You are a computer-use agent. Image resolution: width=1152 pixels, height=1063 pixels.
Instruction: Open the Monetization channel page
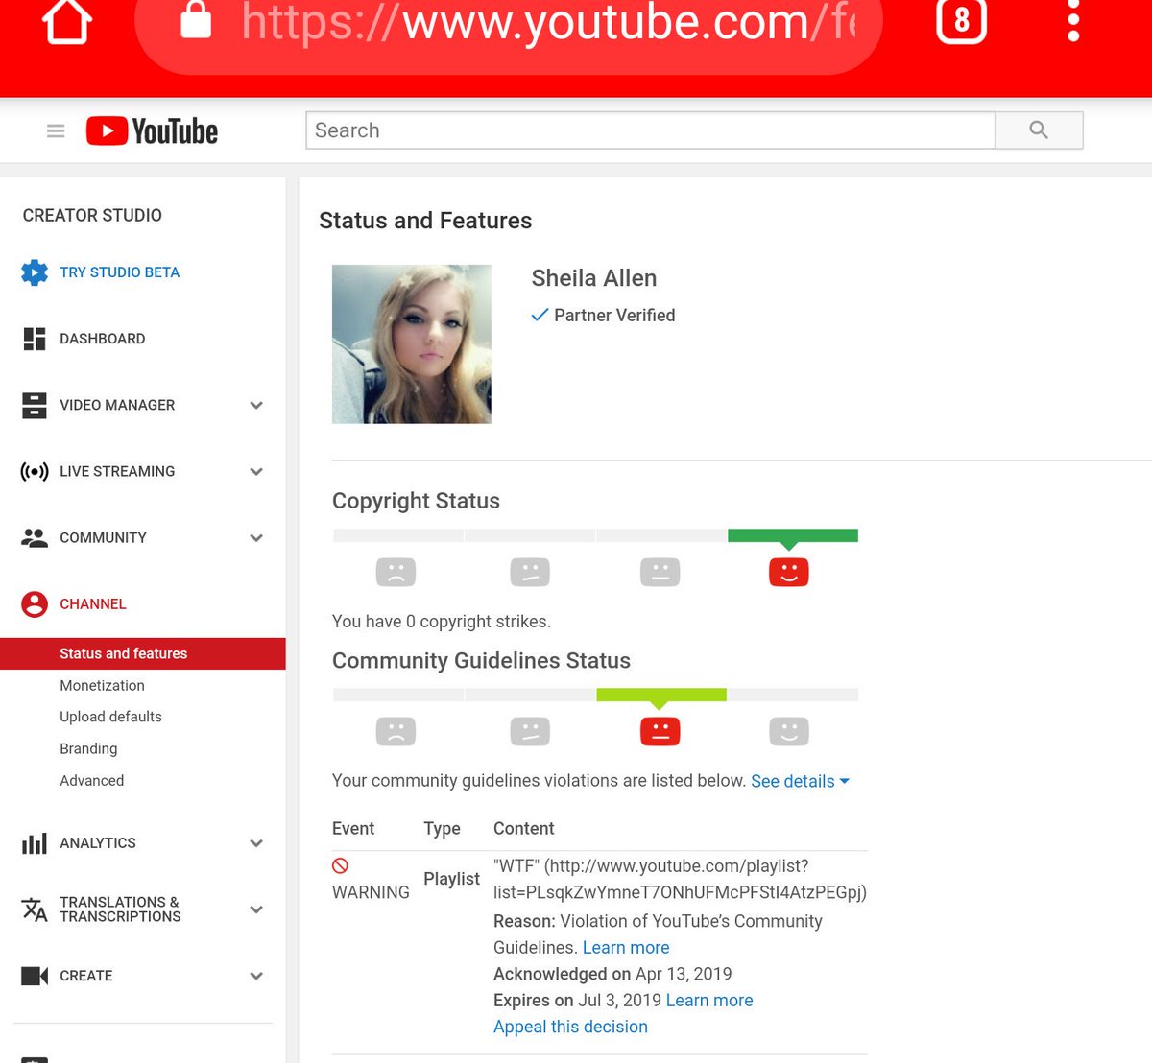click(x=102, y=685)
